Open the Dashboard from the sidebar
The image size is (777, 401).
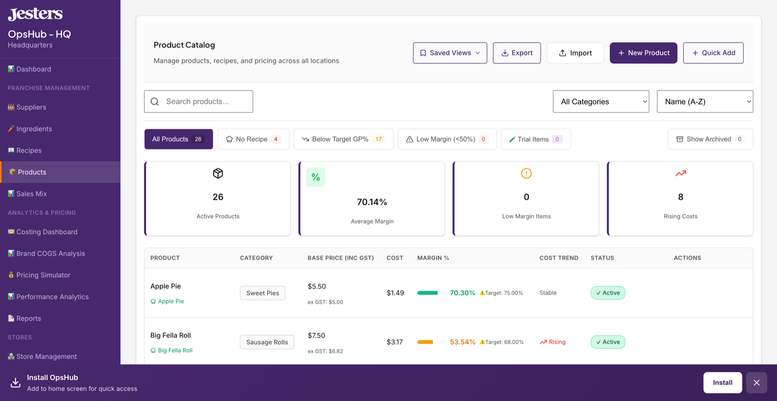point(34,69)
